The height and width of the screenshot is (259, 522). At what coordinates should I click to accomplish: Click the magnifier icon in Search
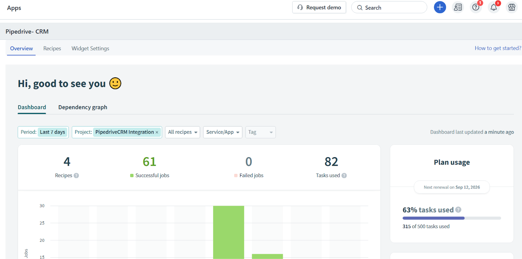click(360, 8)
